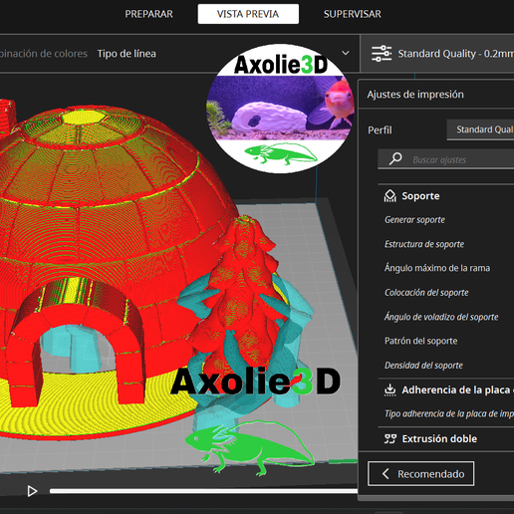Image resolution: width=514 pixels, height=514 pixels.
Task: Select Ángulo de voladizo del soporte
Action: coord(441,317)
